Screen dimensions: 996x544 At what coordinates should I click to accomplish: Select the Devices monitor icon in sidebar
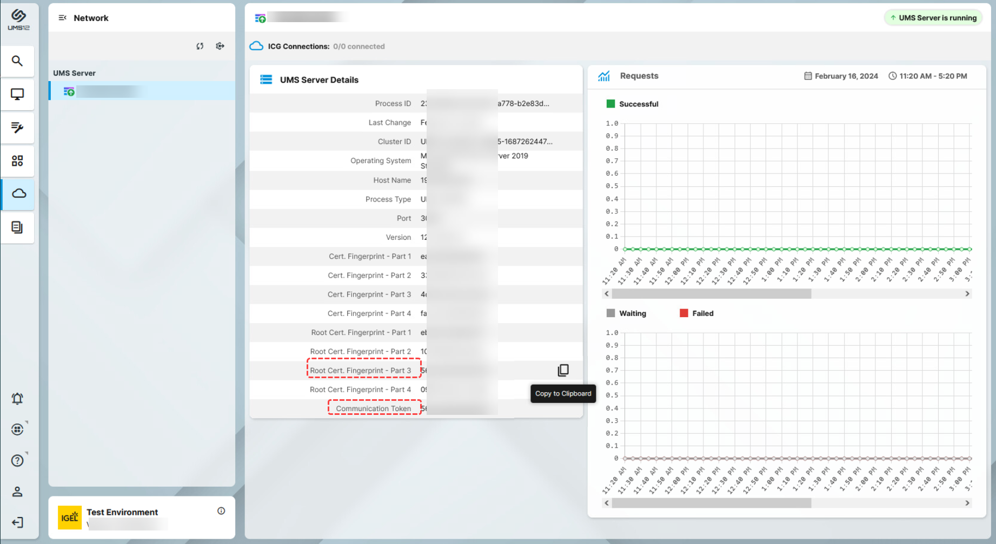coord(17,94)
